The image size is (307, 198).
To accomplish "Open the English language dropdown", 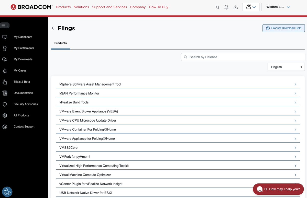I will [x=286, y=67].
